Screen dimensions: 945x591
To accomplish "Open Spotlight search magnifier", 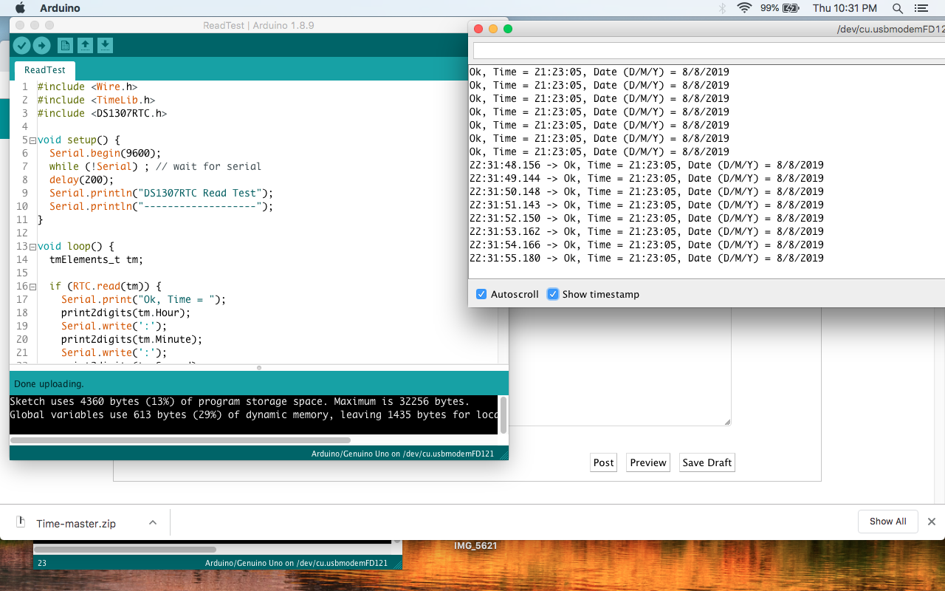I will tap(898, 8).
